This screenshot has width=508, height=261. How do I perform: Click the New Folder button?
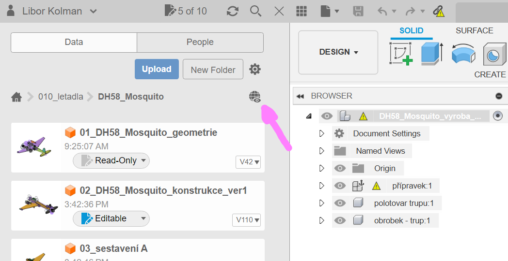pos(213,70)
